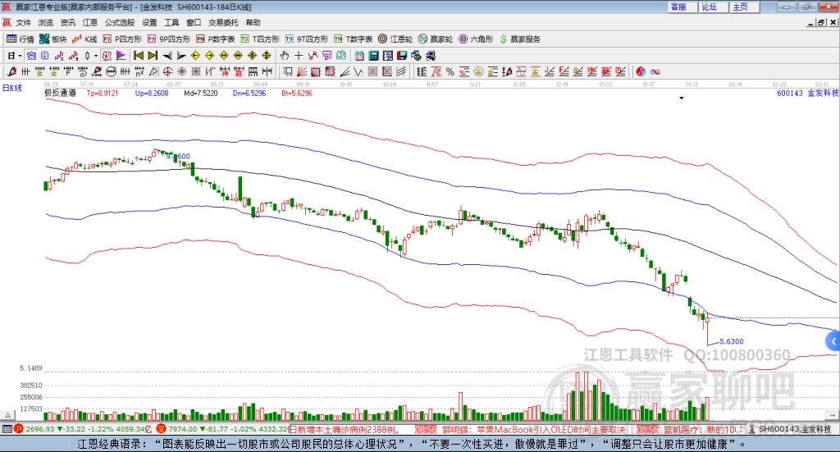Click the yellow diamond left-arrow icon

tap(195, 56)
